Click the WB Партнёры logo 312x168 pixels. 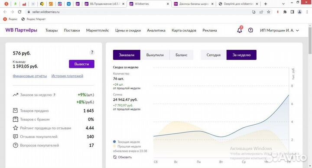click(x=21, y=30)
